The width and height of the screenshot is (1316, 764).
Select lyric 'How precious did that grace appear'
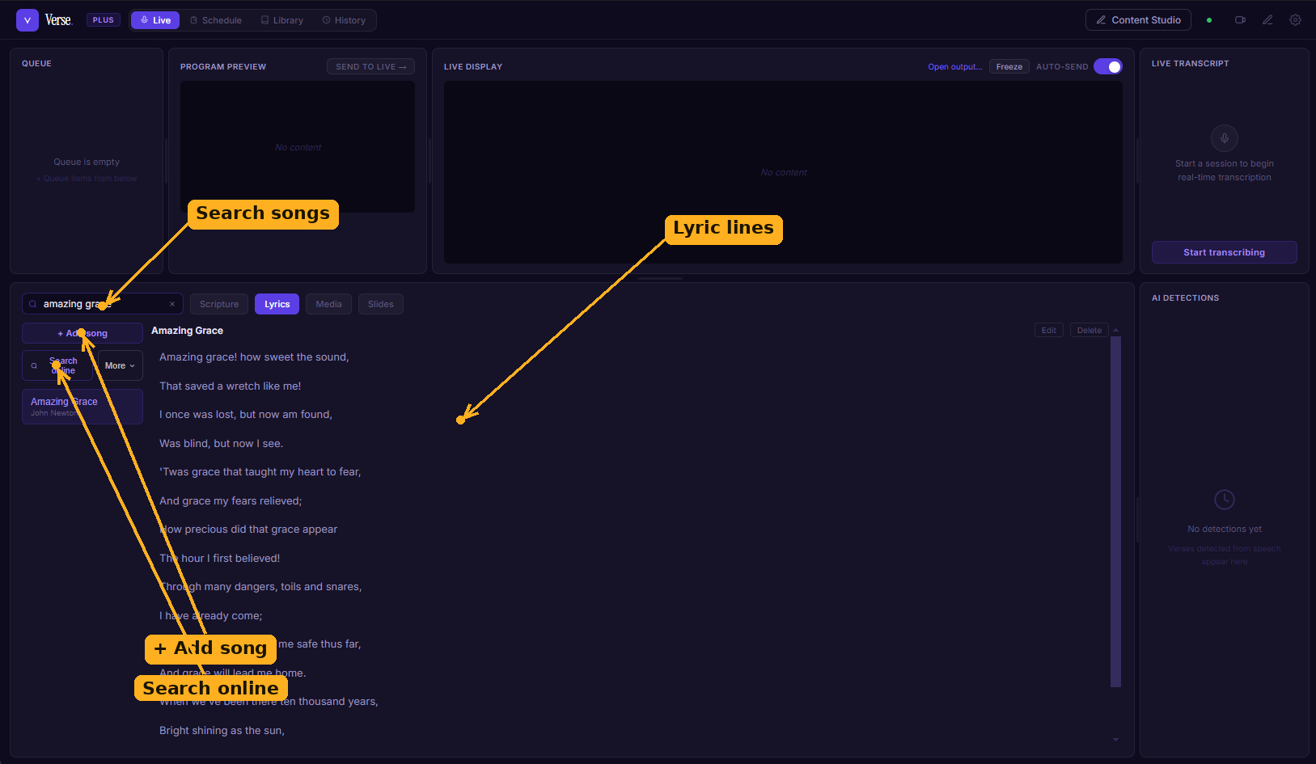(248, 530)
